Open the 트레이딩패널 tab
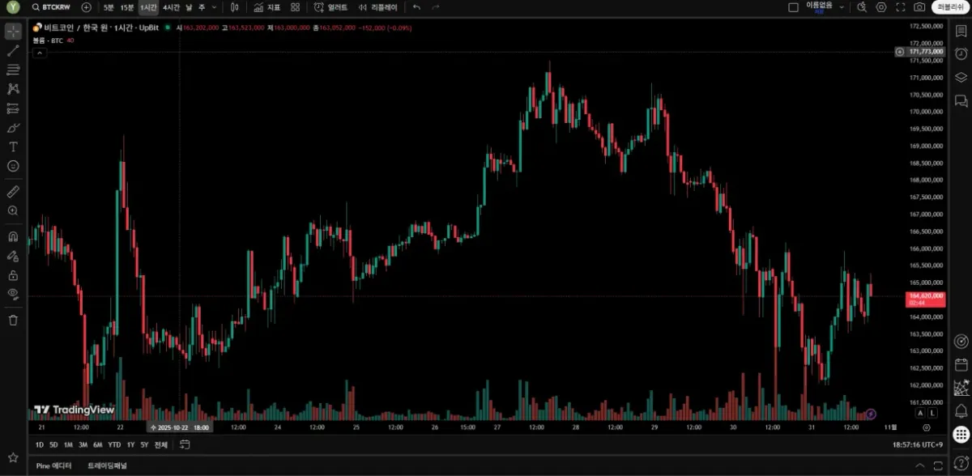 [107, 465]
